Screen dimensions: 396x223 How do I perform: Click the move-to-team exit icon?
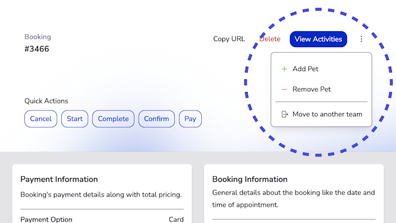[285, 114]
